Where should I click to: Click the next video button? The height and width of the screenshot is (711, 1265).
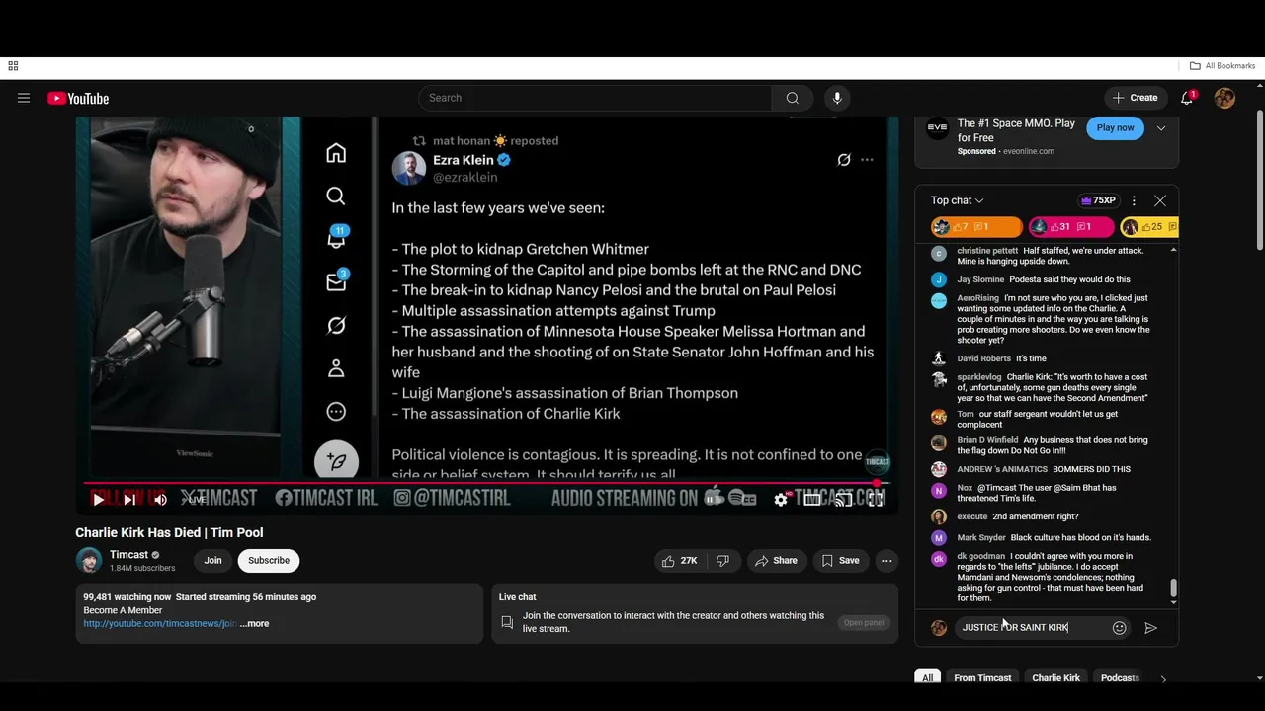(x=129, y=500)
